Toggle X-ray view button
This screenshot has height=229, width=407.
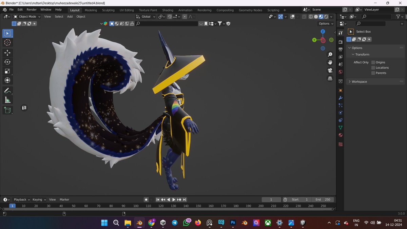(304, 17)
